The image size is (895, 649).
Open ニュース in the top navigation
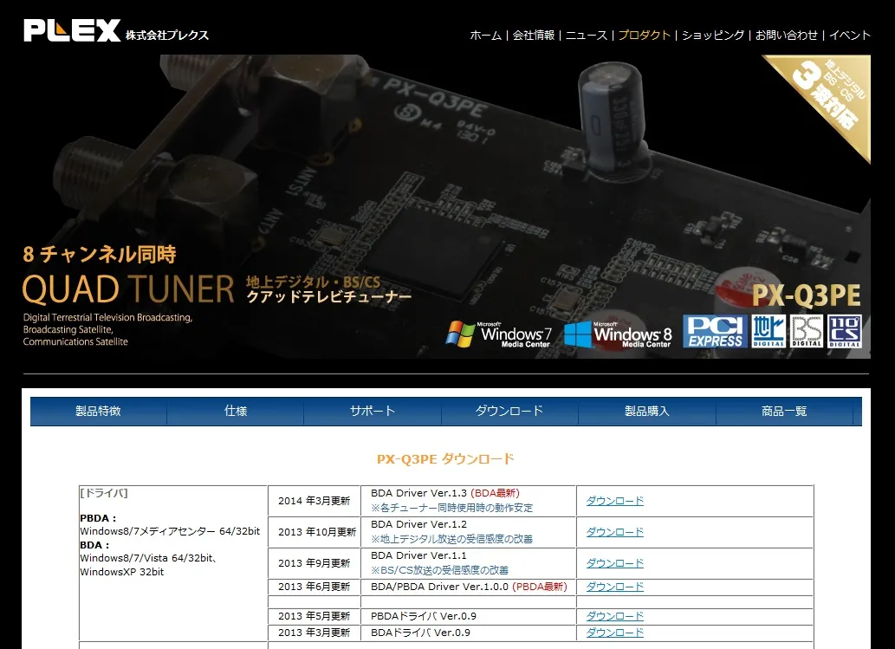[587, 35]
